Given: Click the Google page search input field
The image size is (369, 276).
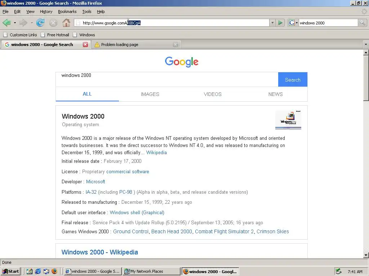Looking at the screenshot, I should (167, 79).
